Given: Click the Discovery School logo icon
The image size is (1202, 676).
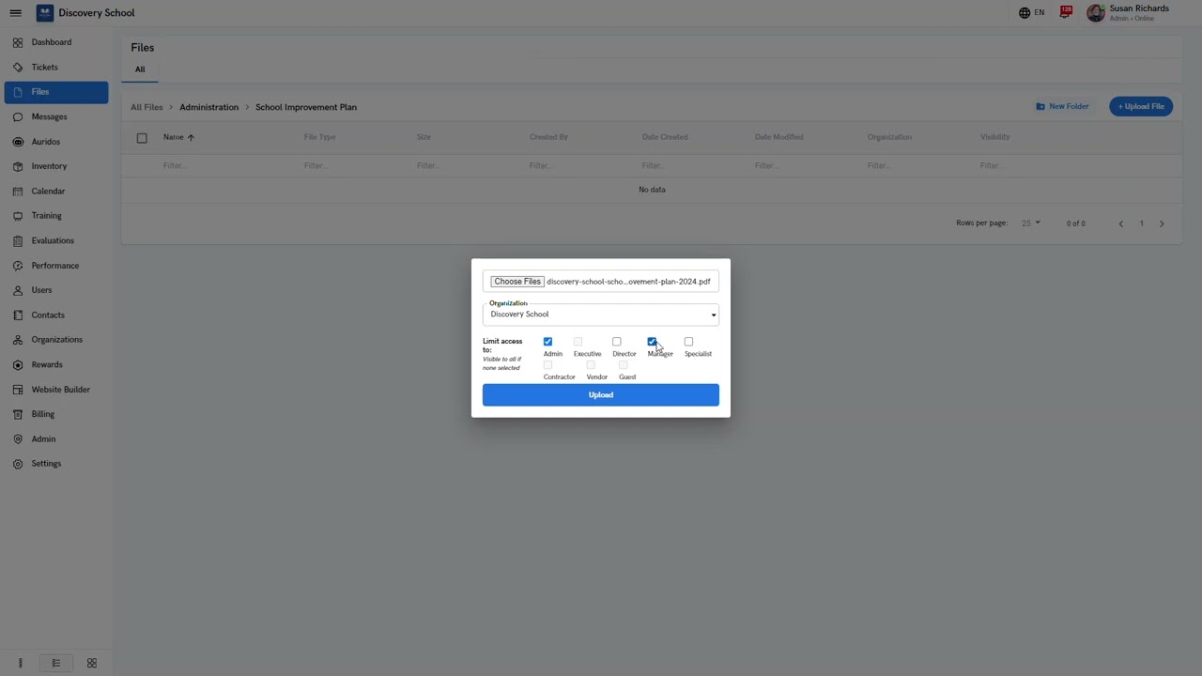Looking at the screenshot, I should (x=45, y=13).
